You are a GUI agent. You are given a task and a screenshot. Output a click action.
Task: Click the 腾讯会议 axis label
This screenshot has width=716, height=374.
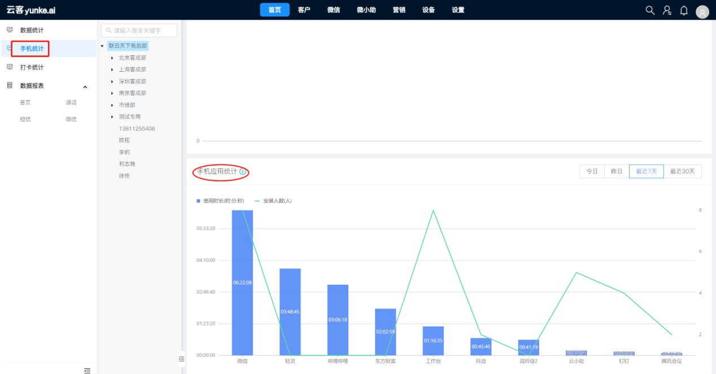point(671,361)
